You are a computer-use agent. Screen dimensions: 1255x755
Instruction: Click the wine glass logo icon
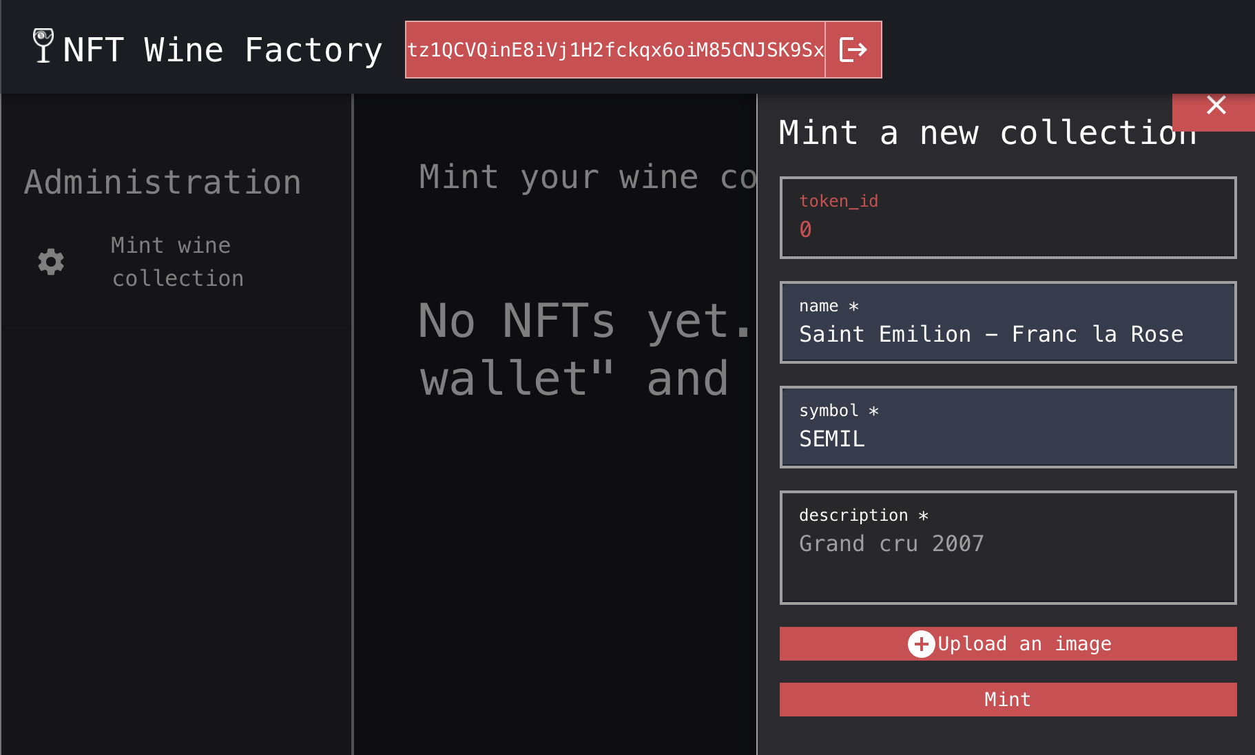(x=43, y=46)
